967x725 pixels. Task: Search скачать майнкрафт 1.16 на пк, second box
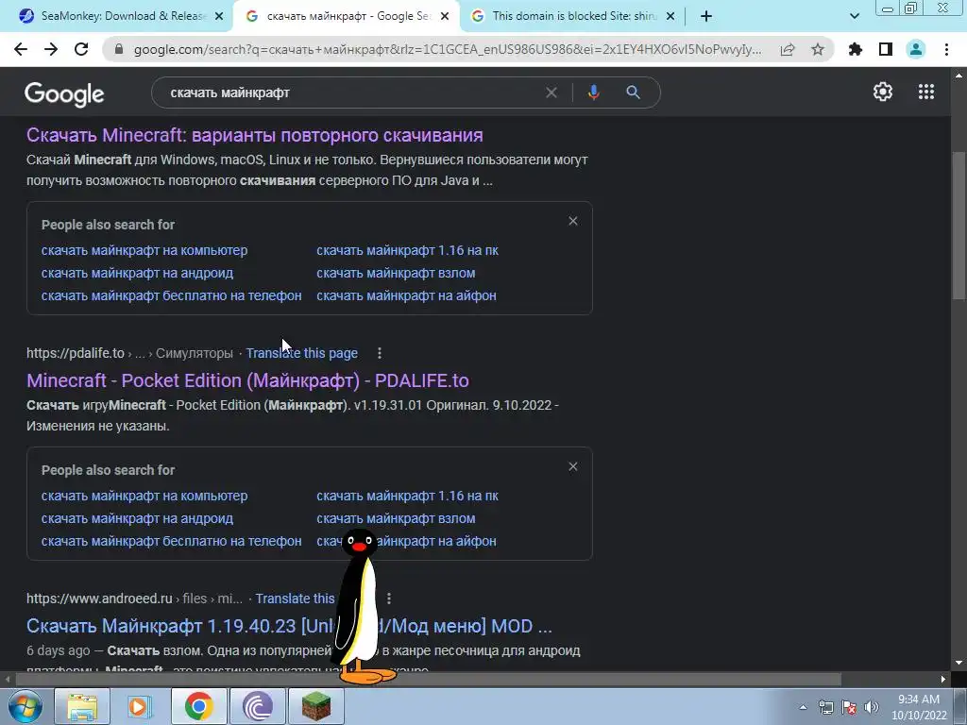coord(407,496)
